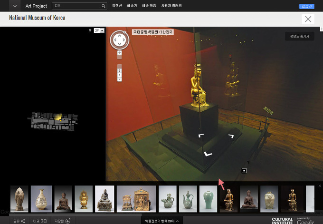Viewport: 323px width, 224px height.
Task: Open the 컬렉션 menu
Action: [x=117, y=6]
